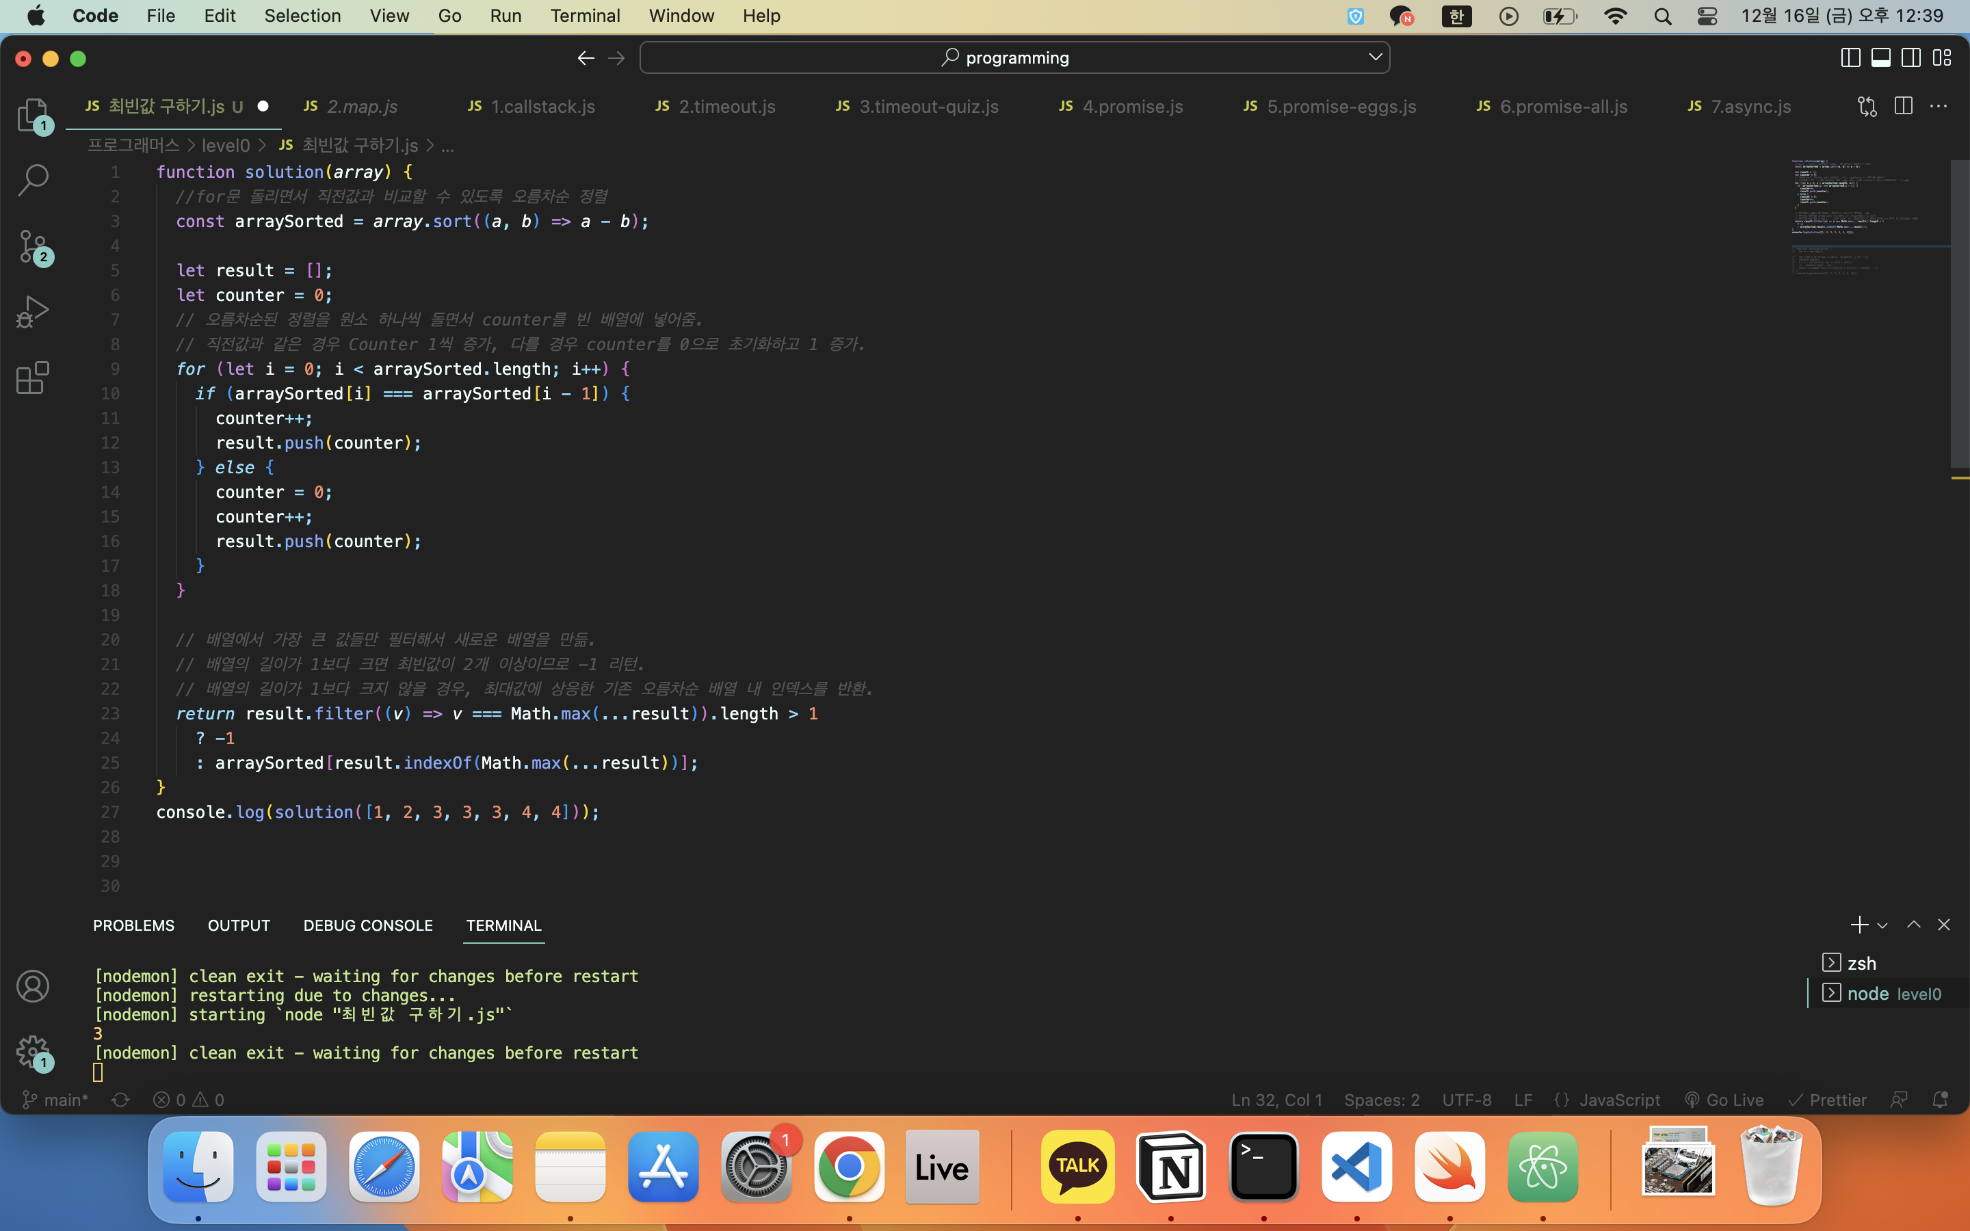The height and width of the screenshot is (1231, 1970).
Task: Open Visual Studio Code from Dock
Action: click(x=1356, y=1167)
